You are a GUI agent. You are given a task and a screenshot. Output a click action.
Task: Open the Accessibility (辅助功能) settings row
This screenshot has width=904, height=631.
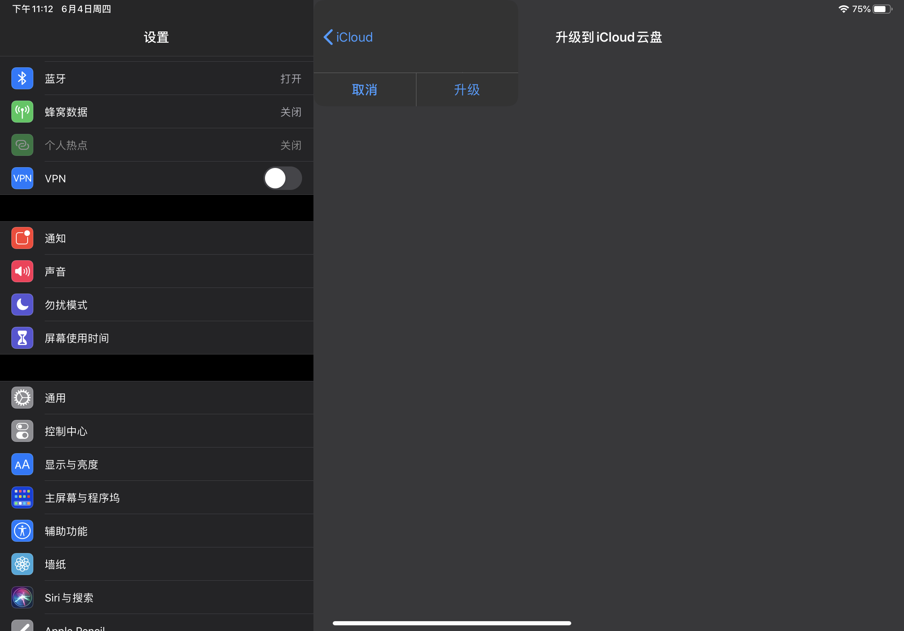[x=157, y=531]
